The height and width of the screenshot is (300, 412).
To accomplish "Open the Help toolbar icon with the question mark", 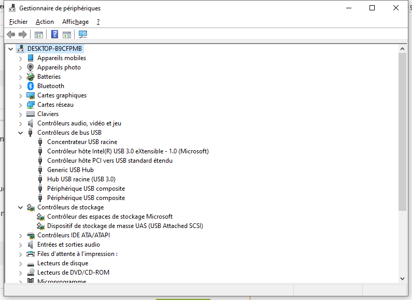I will click(x=54, y=34).
